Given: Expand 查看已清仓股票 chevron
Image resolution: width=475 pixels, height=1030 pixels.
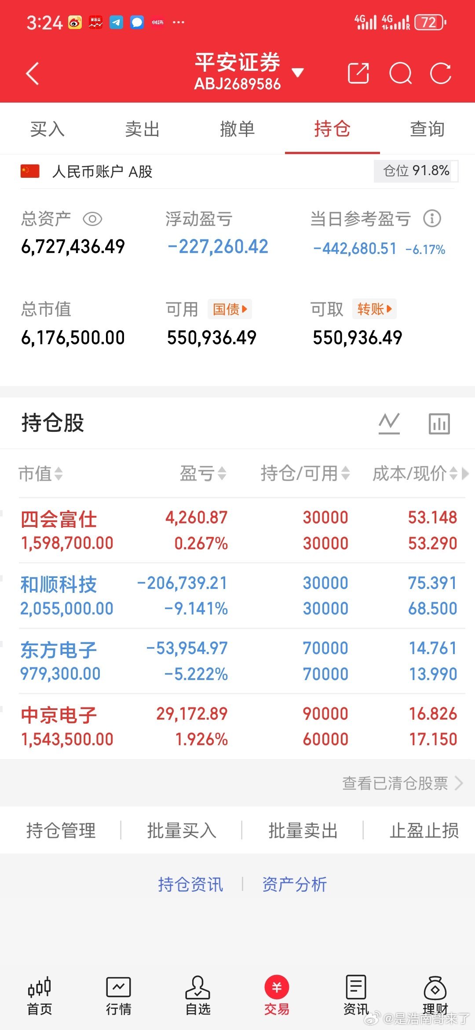Looking at the screenshot, I should tap(459, 783).
